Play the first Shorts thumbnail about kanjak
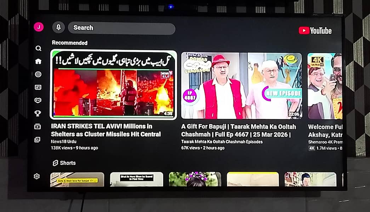The height and width of the screenshot is (212, 370). click(x=78, y=181)
